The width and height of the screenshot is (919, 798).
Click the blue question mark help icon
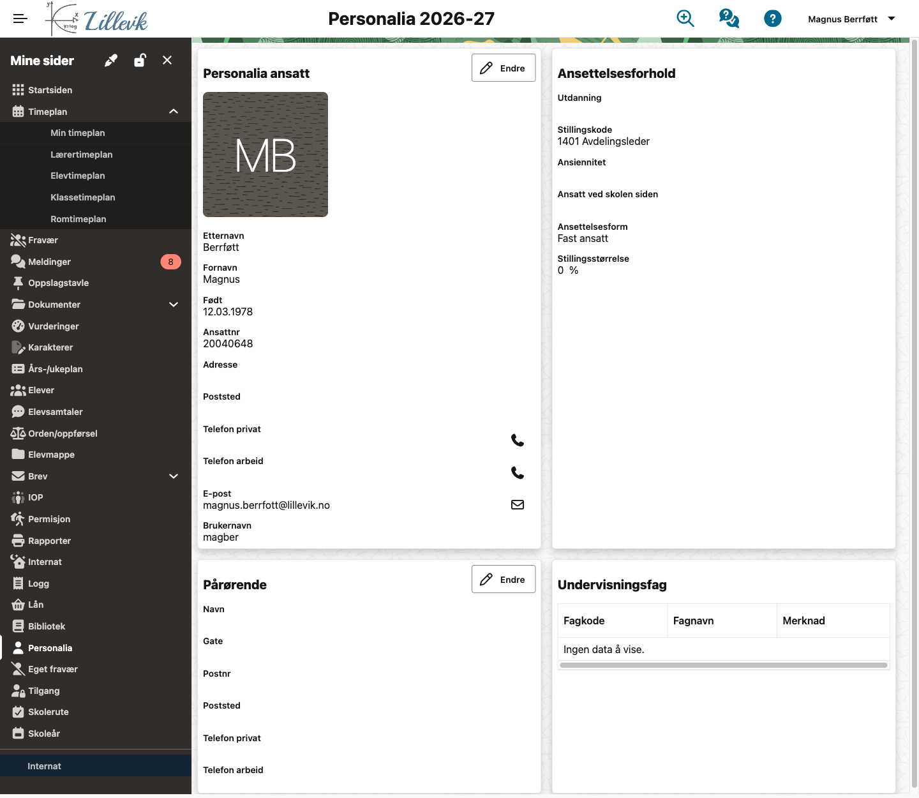tap(772, 19)
